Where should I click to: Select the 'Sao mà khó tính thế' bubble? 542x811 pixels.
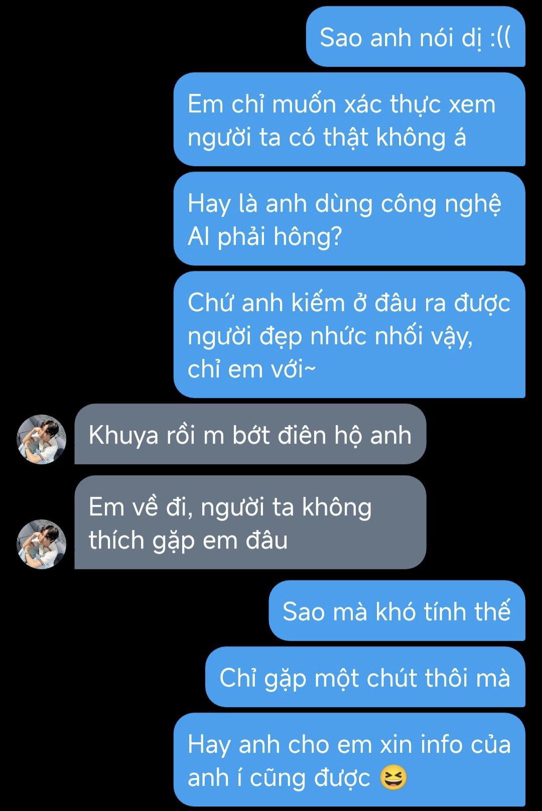pyautogui.click(x=397, y=611)
